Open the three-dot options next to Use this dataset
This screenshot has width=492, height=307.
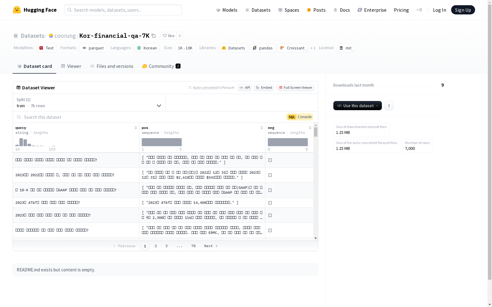(x=389, y=106)
